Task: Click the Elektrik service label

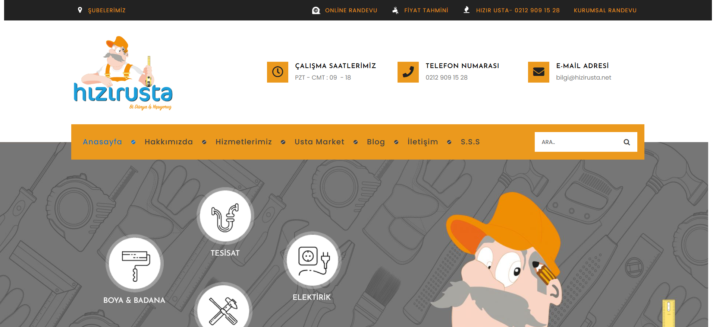Action: (312, 297)
